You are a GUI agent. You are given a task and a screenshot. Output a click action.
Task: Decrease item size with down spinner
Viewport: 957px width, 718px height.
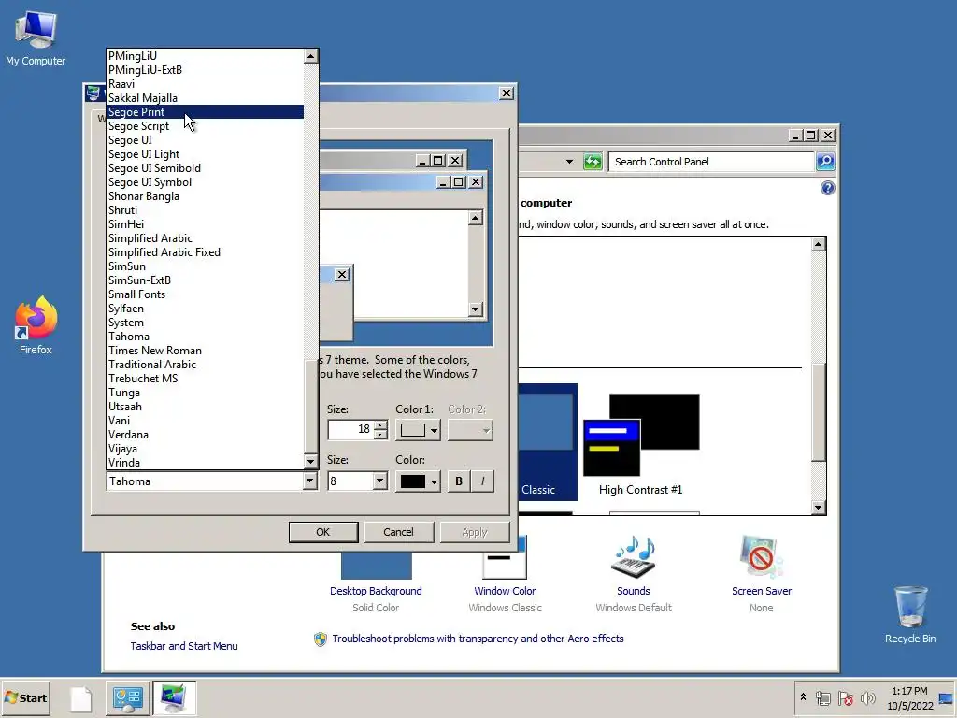(381, 435)
